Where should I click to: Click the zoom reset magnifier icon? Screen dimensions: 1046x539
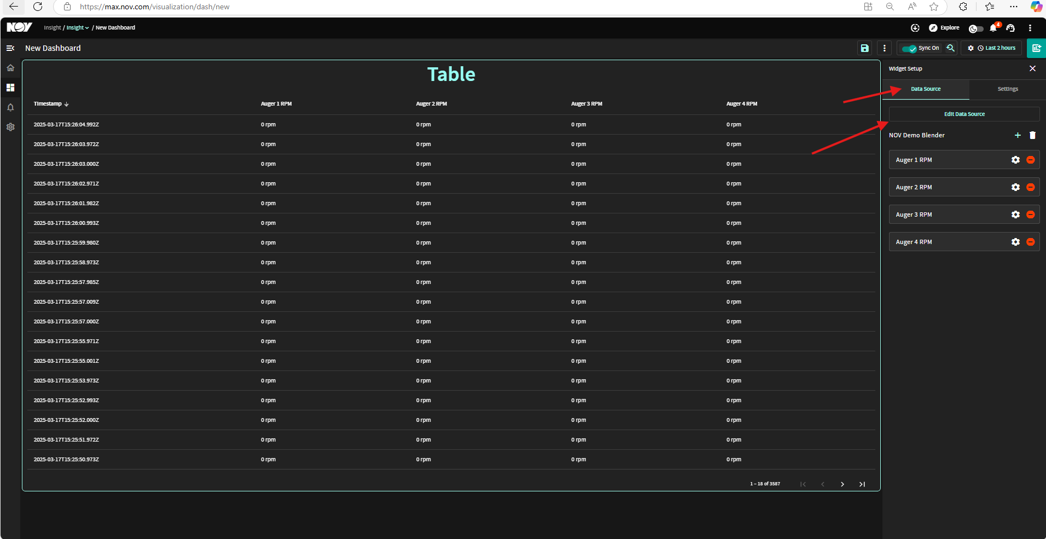tap(950, 48)
